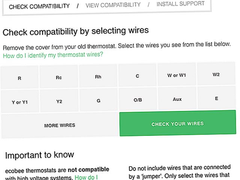Select the E wire tile
The width and height of the screenshot is (240, 180).
(216, 98)
